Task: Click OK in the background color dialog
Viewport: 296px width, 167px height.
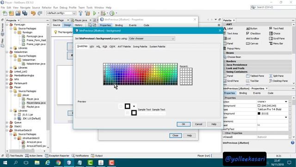Action: (184, 124)
